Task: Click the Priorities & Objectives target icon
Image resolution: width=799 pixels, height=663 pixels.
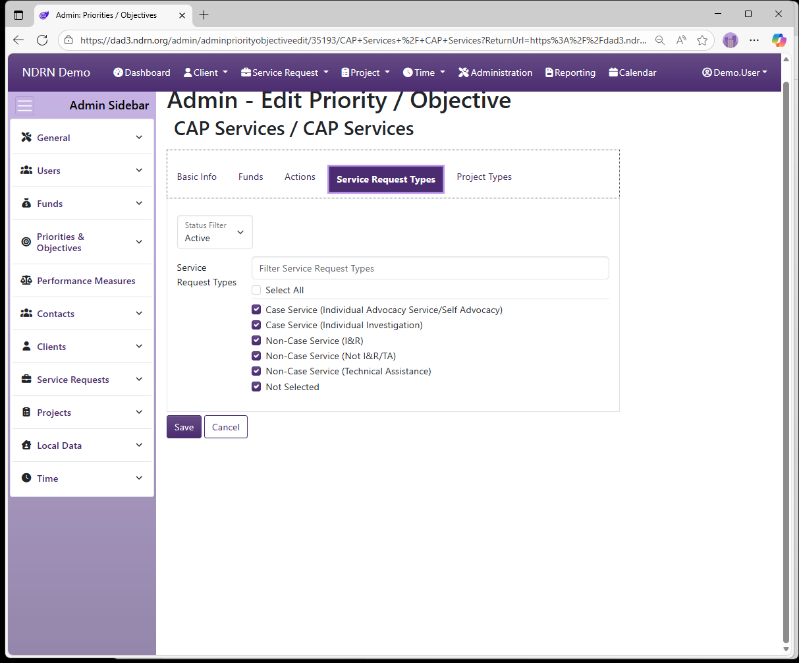Action: (26, 242)
